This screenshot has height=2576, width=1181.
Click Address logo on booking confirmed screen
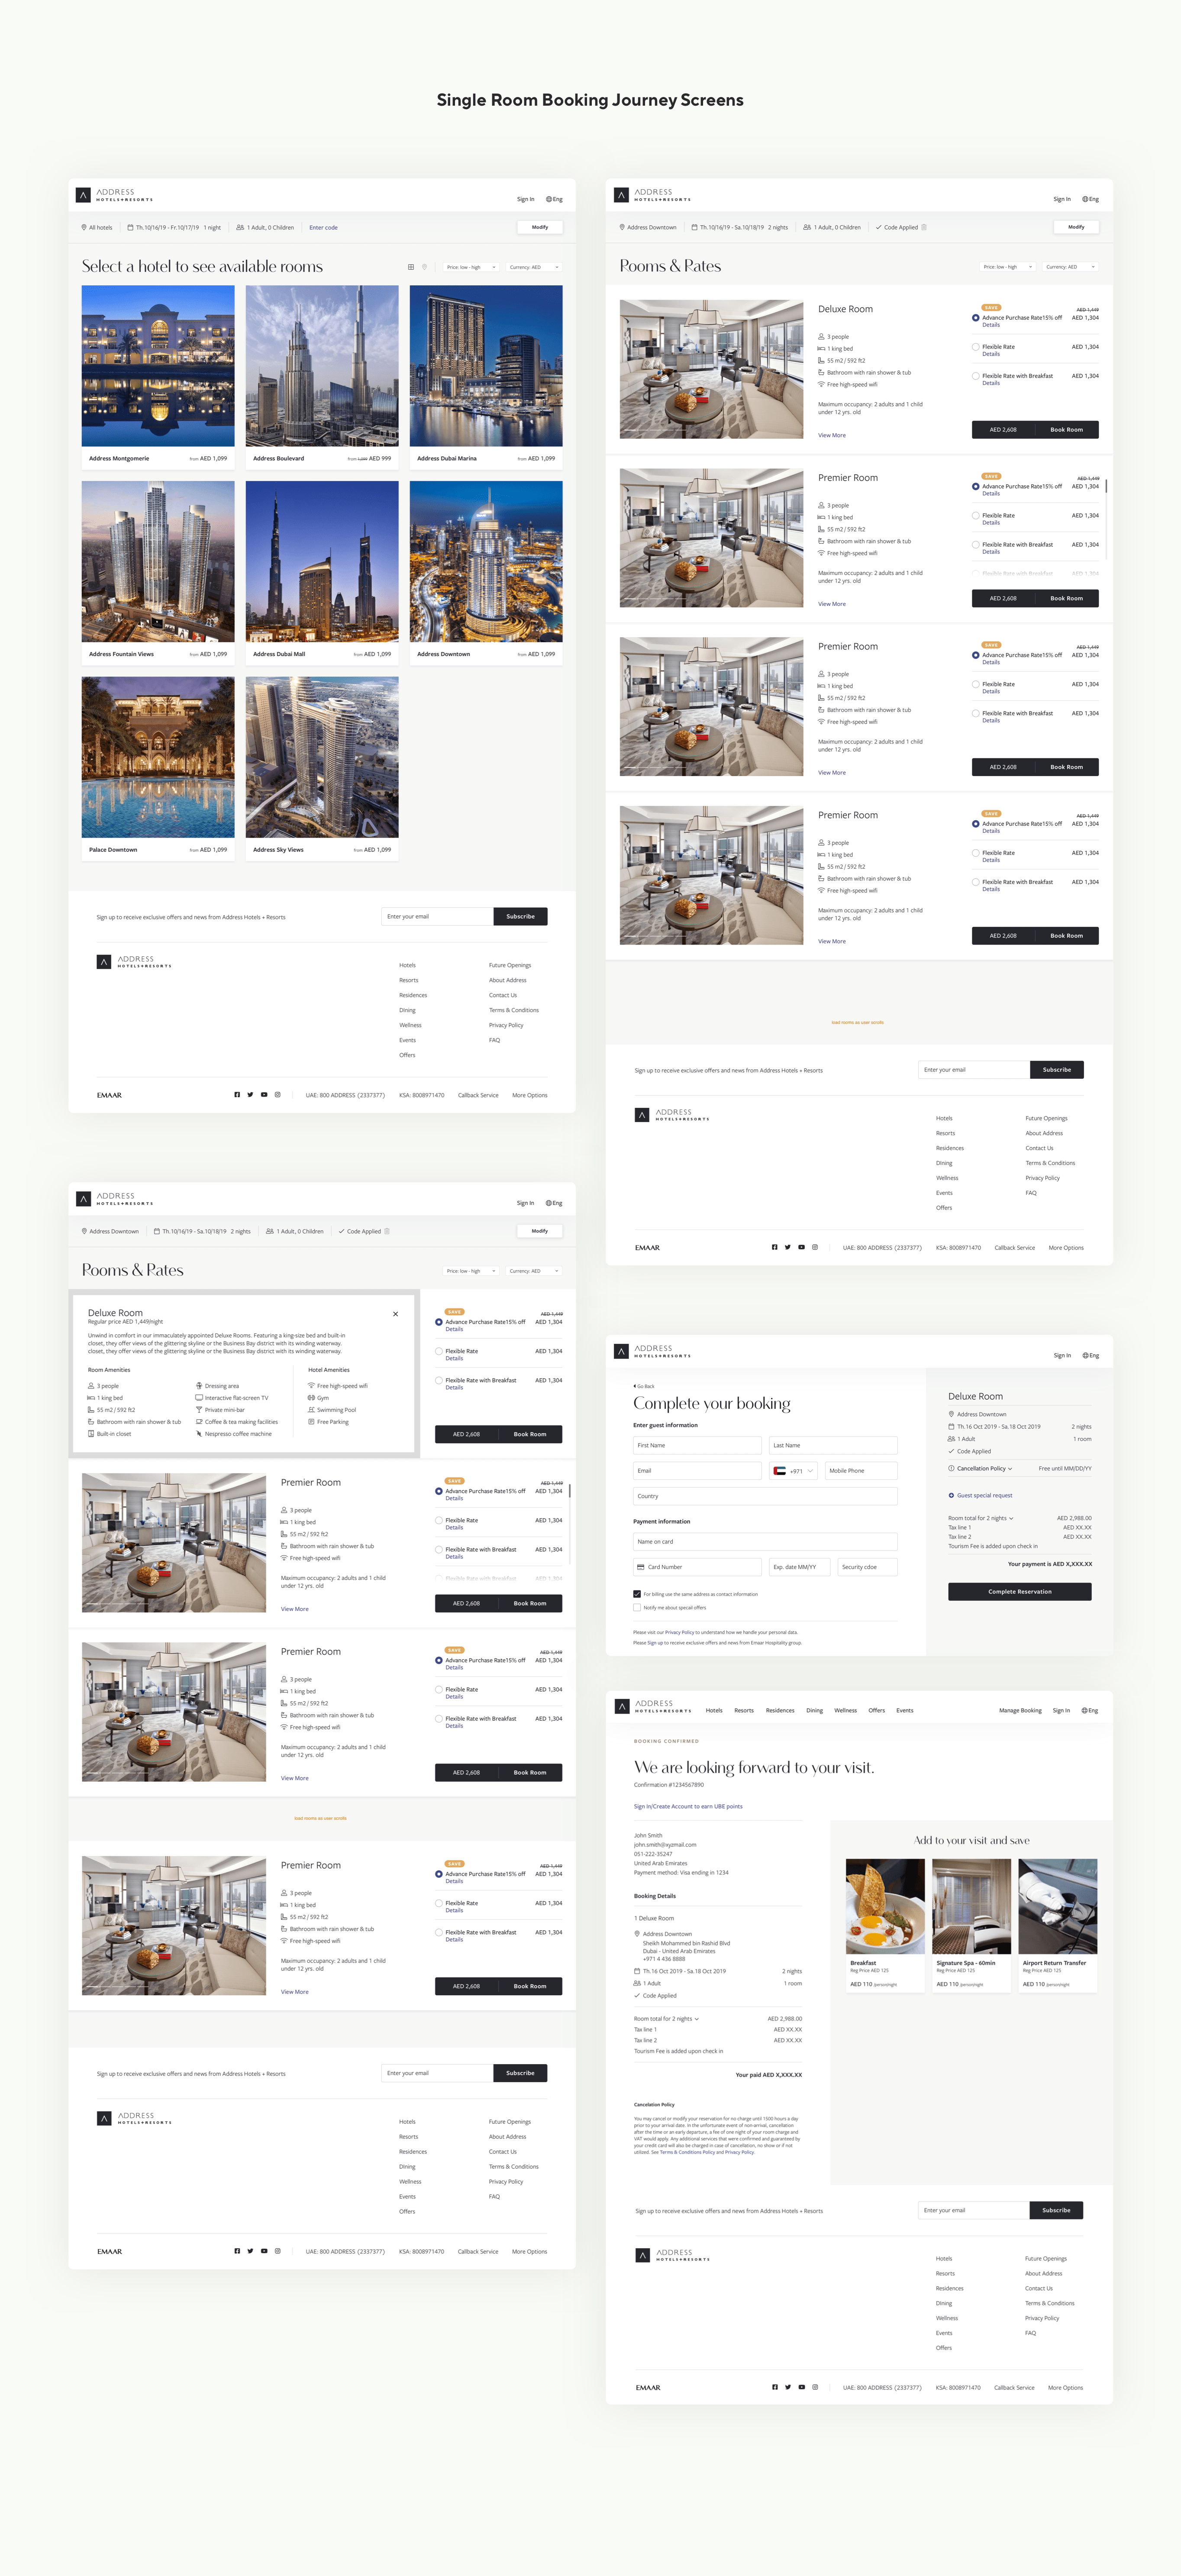pos(653,1706)
